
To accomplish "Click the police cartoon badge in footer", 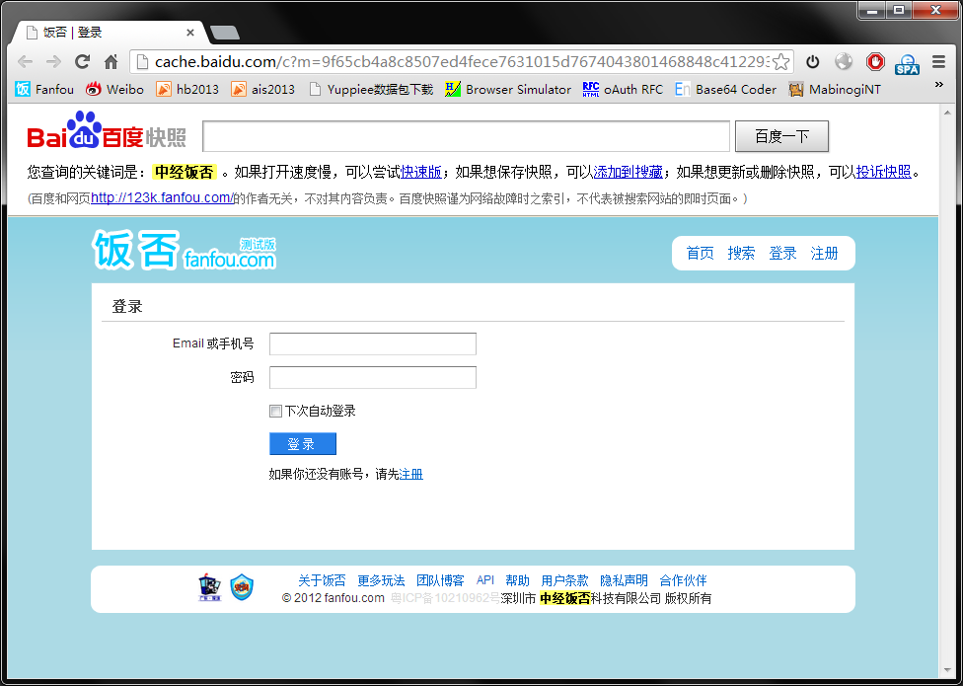I will [x=209, y=587].
